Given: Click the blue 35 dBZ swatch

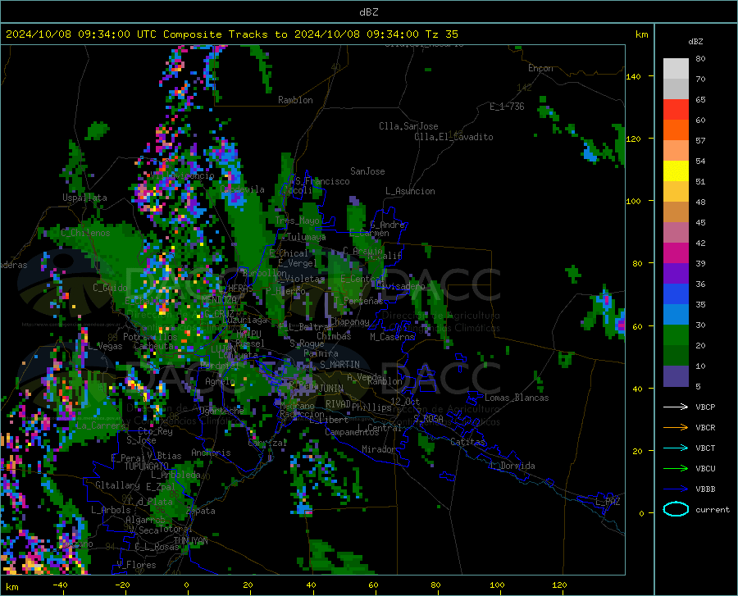Looking at the screenshot, I should coord(676,294).
